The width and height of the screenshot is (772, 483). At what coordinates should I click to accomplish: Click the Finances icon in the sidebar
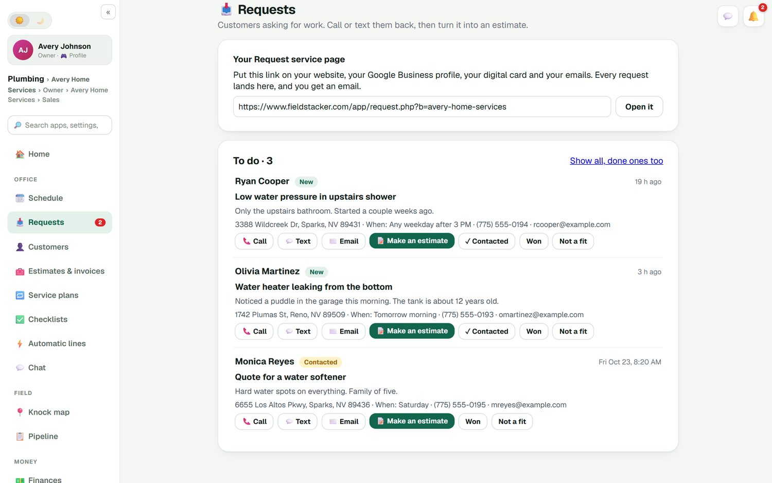pos(20,480)
